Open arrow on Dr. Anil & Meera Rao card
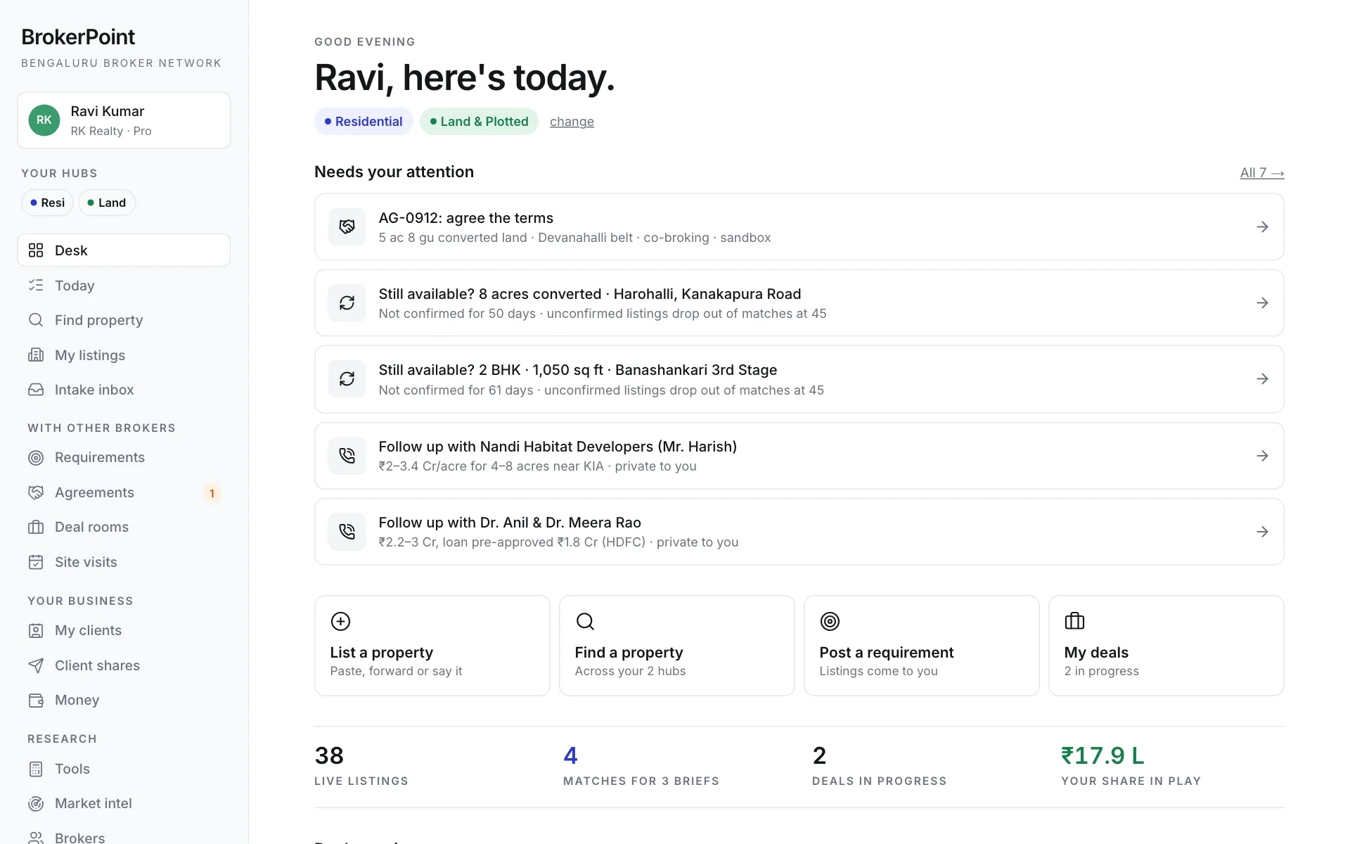Image resolution: width=1350 pixels, height=844 pixels. (x=1262, y=532)
